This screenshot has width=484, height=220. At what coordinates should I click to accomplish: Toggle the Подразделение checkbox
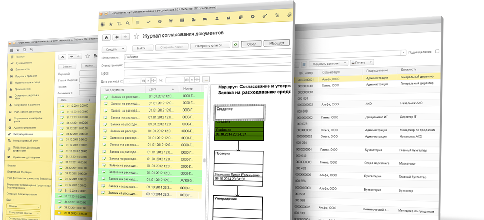(x=437, y=51)
